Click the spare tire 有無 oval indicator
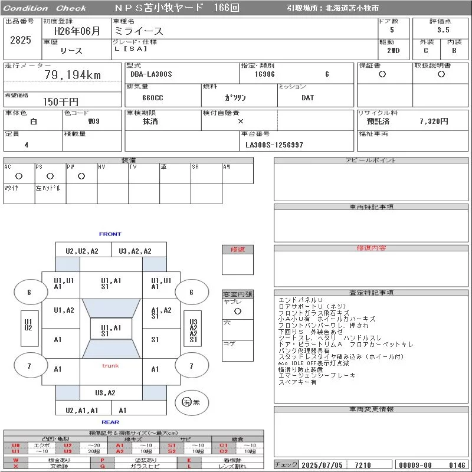 [x=192, y=402]
